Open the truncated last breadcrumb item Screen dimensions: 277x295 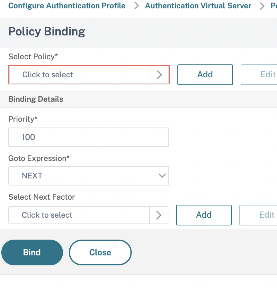pyautogui.click(x=273, y=6)
